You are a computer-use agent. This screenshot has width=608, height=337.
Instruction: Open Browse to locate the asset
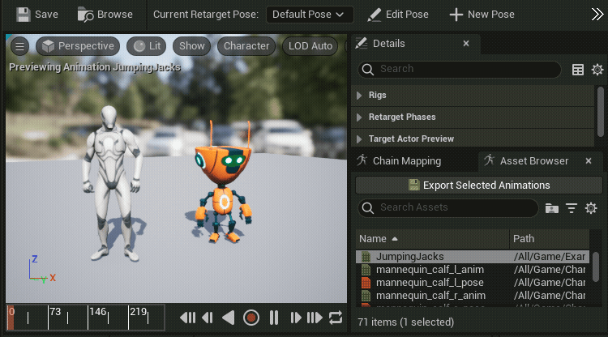pyautogui.click(x=105, y=15)
